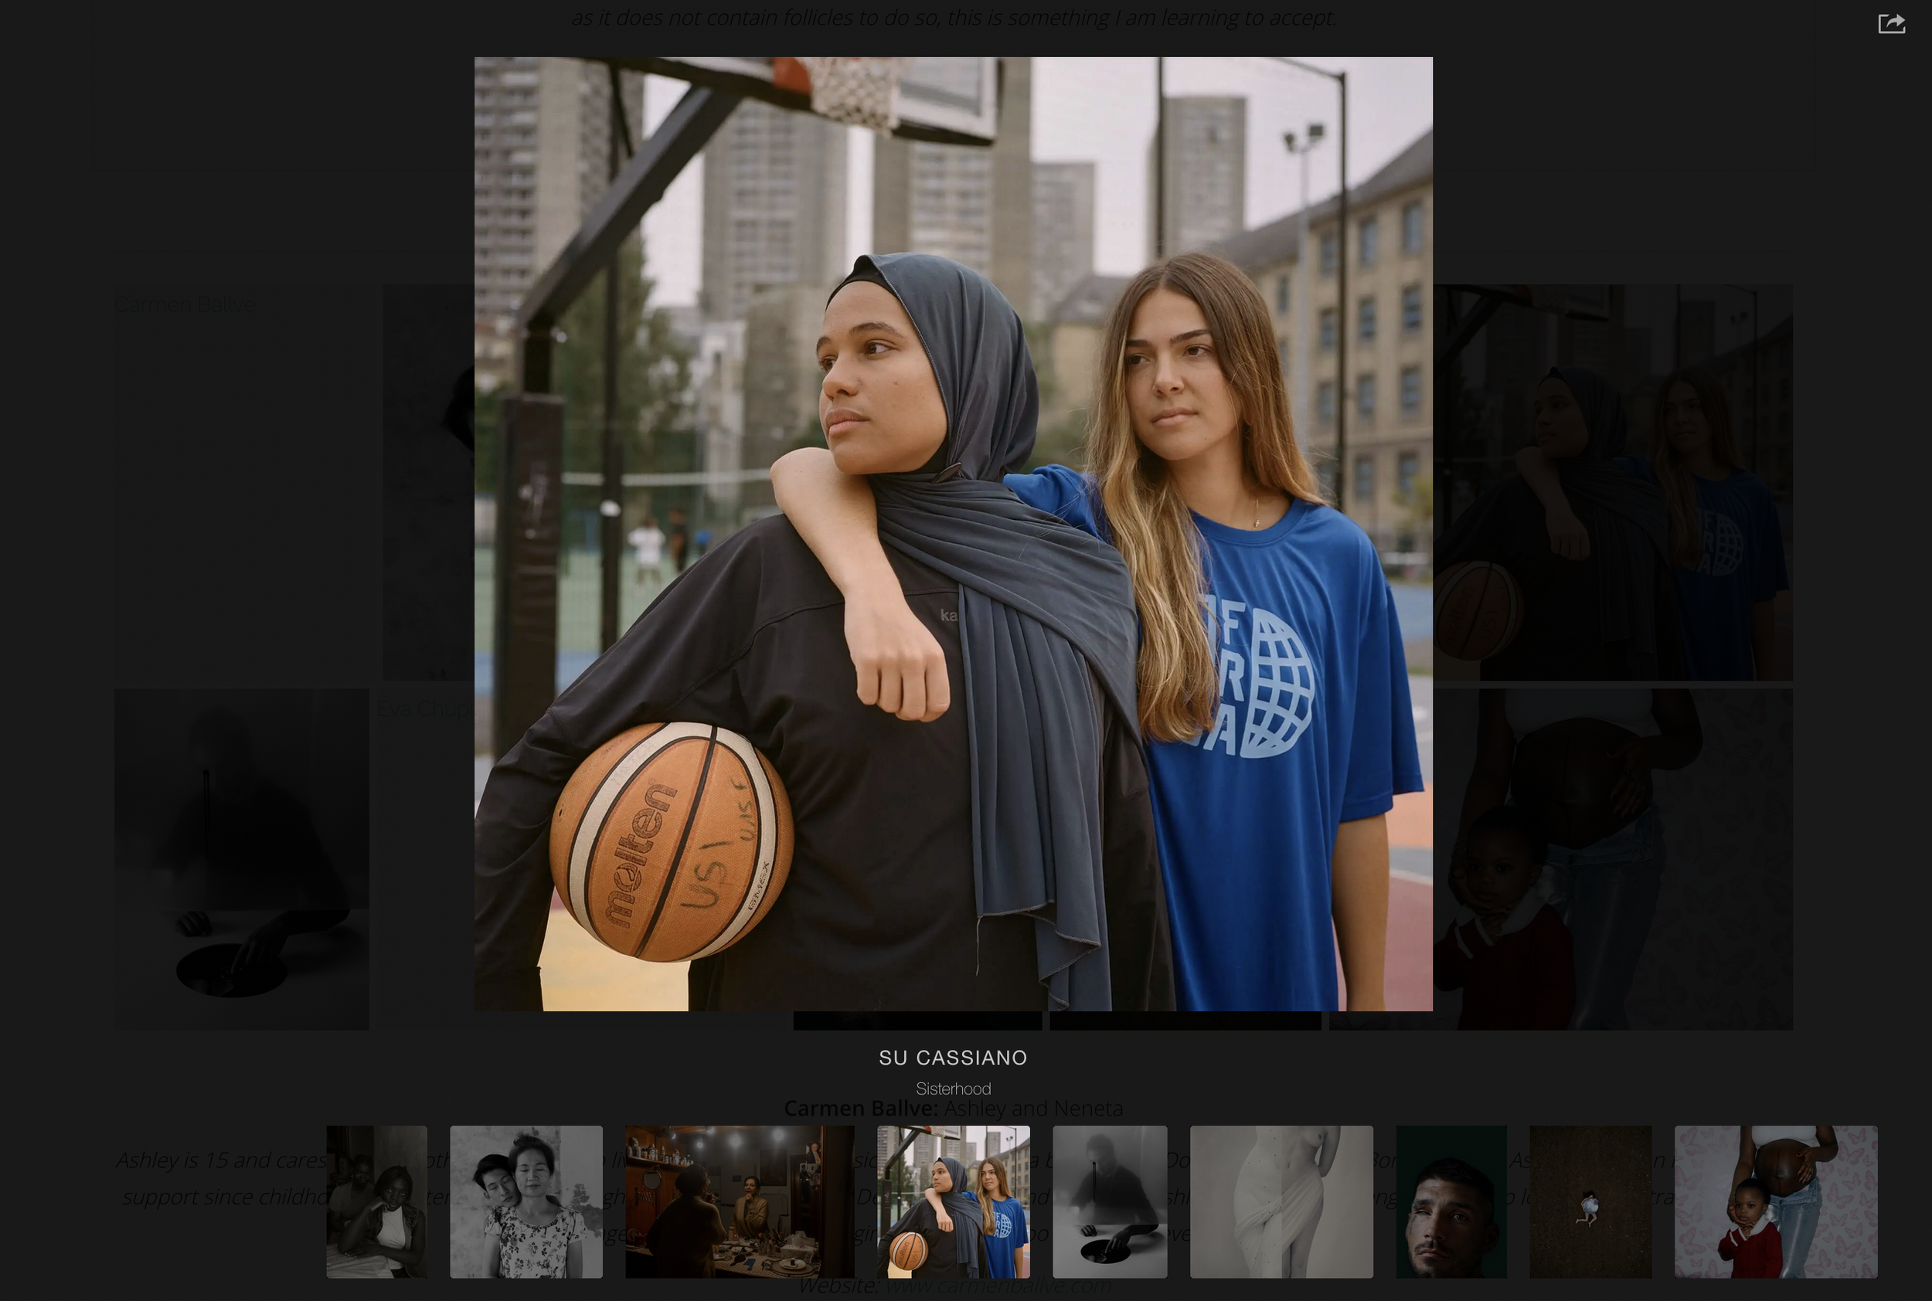Open thumbnail of two women in dim room
Screen dimensions: 1932x1301
click(x=377, y=1201)
